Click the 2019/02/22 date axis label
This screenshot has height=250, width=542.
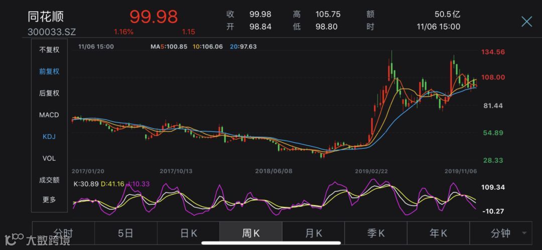tap(371, 171)
